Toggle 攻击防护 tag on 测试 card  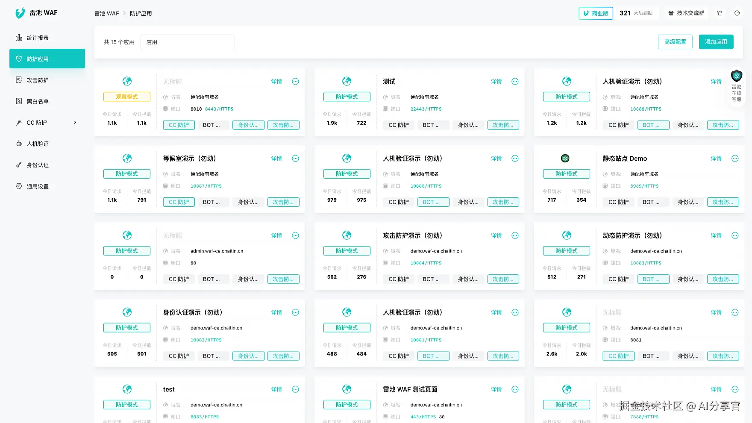(x=503, y=125)
